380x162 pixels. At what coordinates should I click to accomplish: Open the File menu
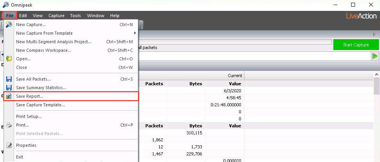(x=10, y=16)
